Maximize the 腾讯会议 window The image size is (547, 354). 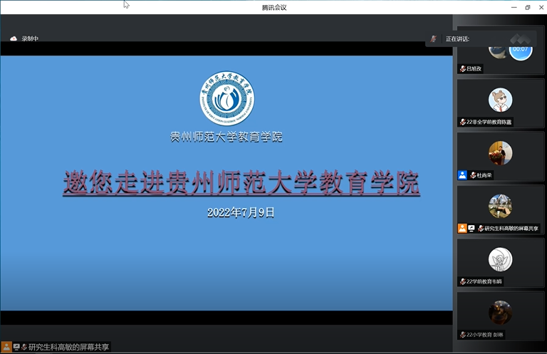click(x=528, y=7)
